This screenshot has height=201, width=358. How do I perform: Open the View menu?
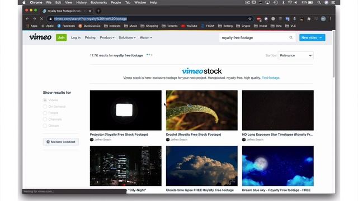tap(68, 2)
